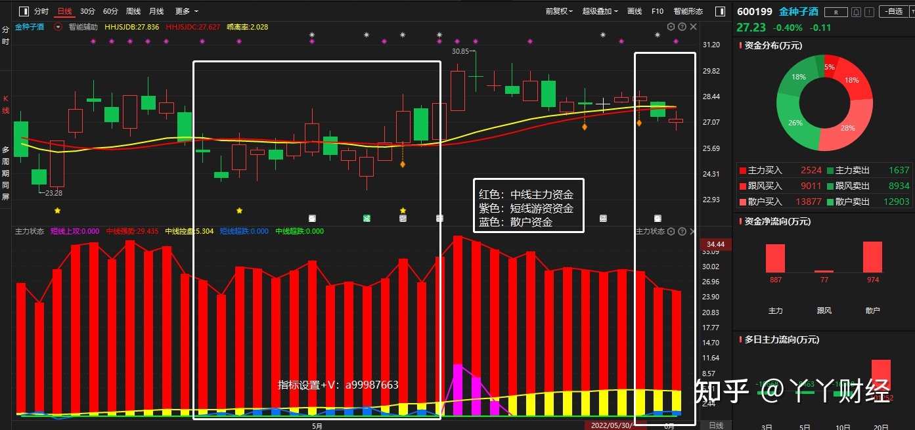Open 智能形态 pattern recognition
The image size is (915, 430).
pyautogui.click(x=688, y=11)
